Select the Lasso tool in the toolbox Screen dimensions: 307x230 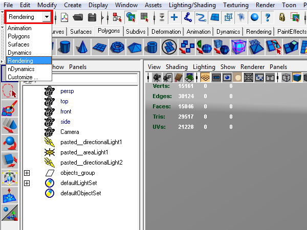[9, 91]
